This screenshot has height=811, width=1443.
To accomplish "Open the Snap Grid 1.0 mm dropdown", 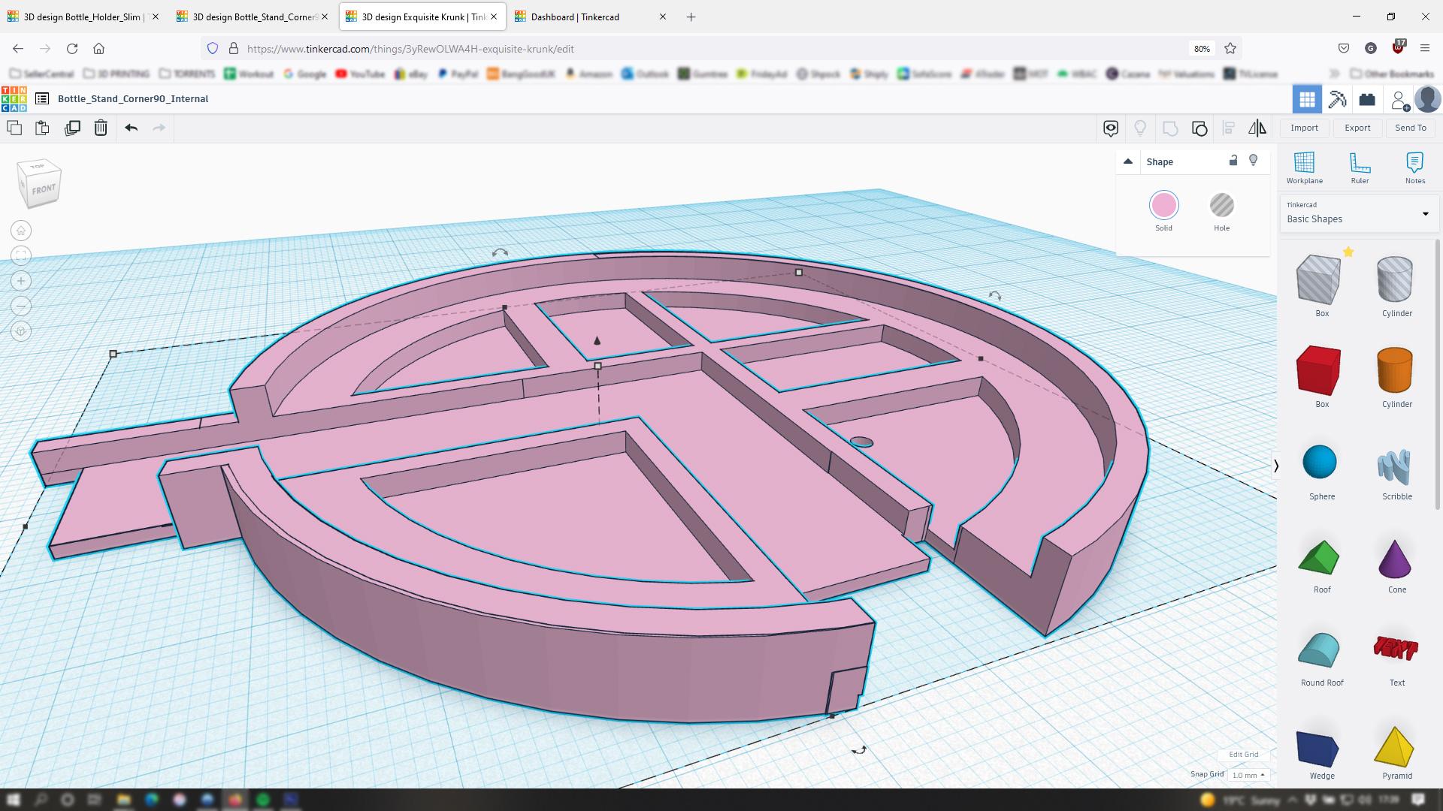I will [x=1248, y=775].
